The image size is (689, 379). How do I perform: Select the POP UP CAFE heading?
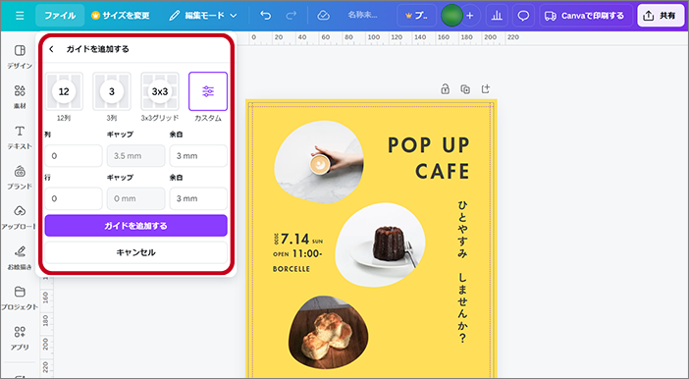[429, 158]
